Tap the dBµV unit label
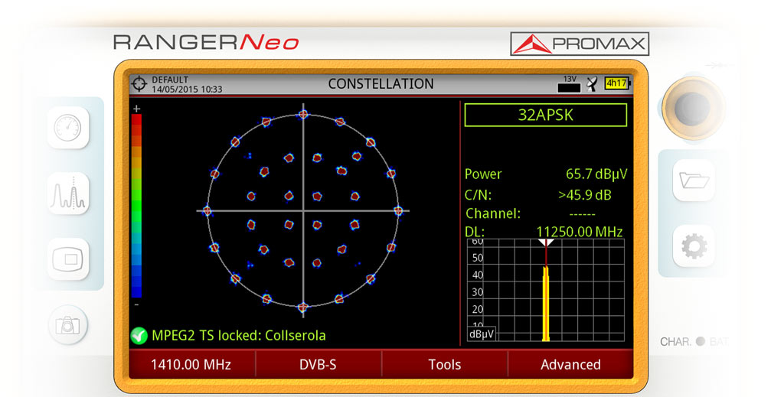 point(482,334)
